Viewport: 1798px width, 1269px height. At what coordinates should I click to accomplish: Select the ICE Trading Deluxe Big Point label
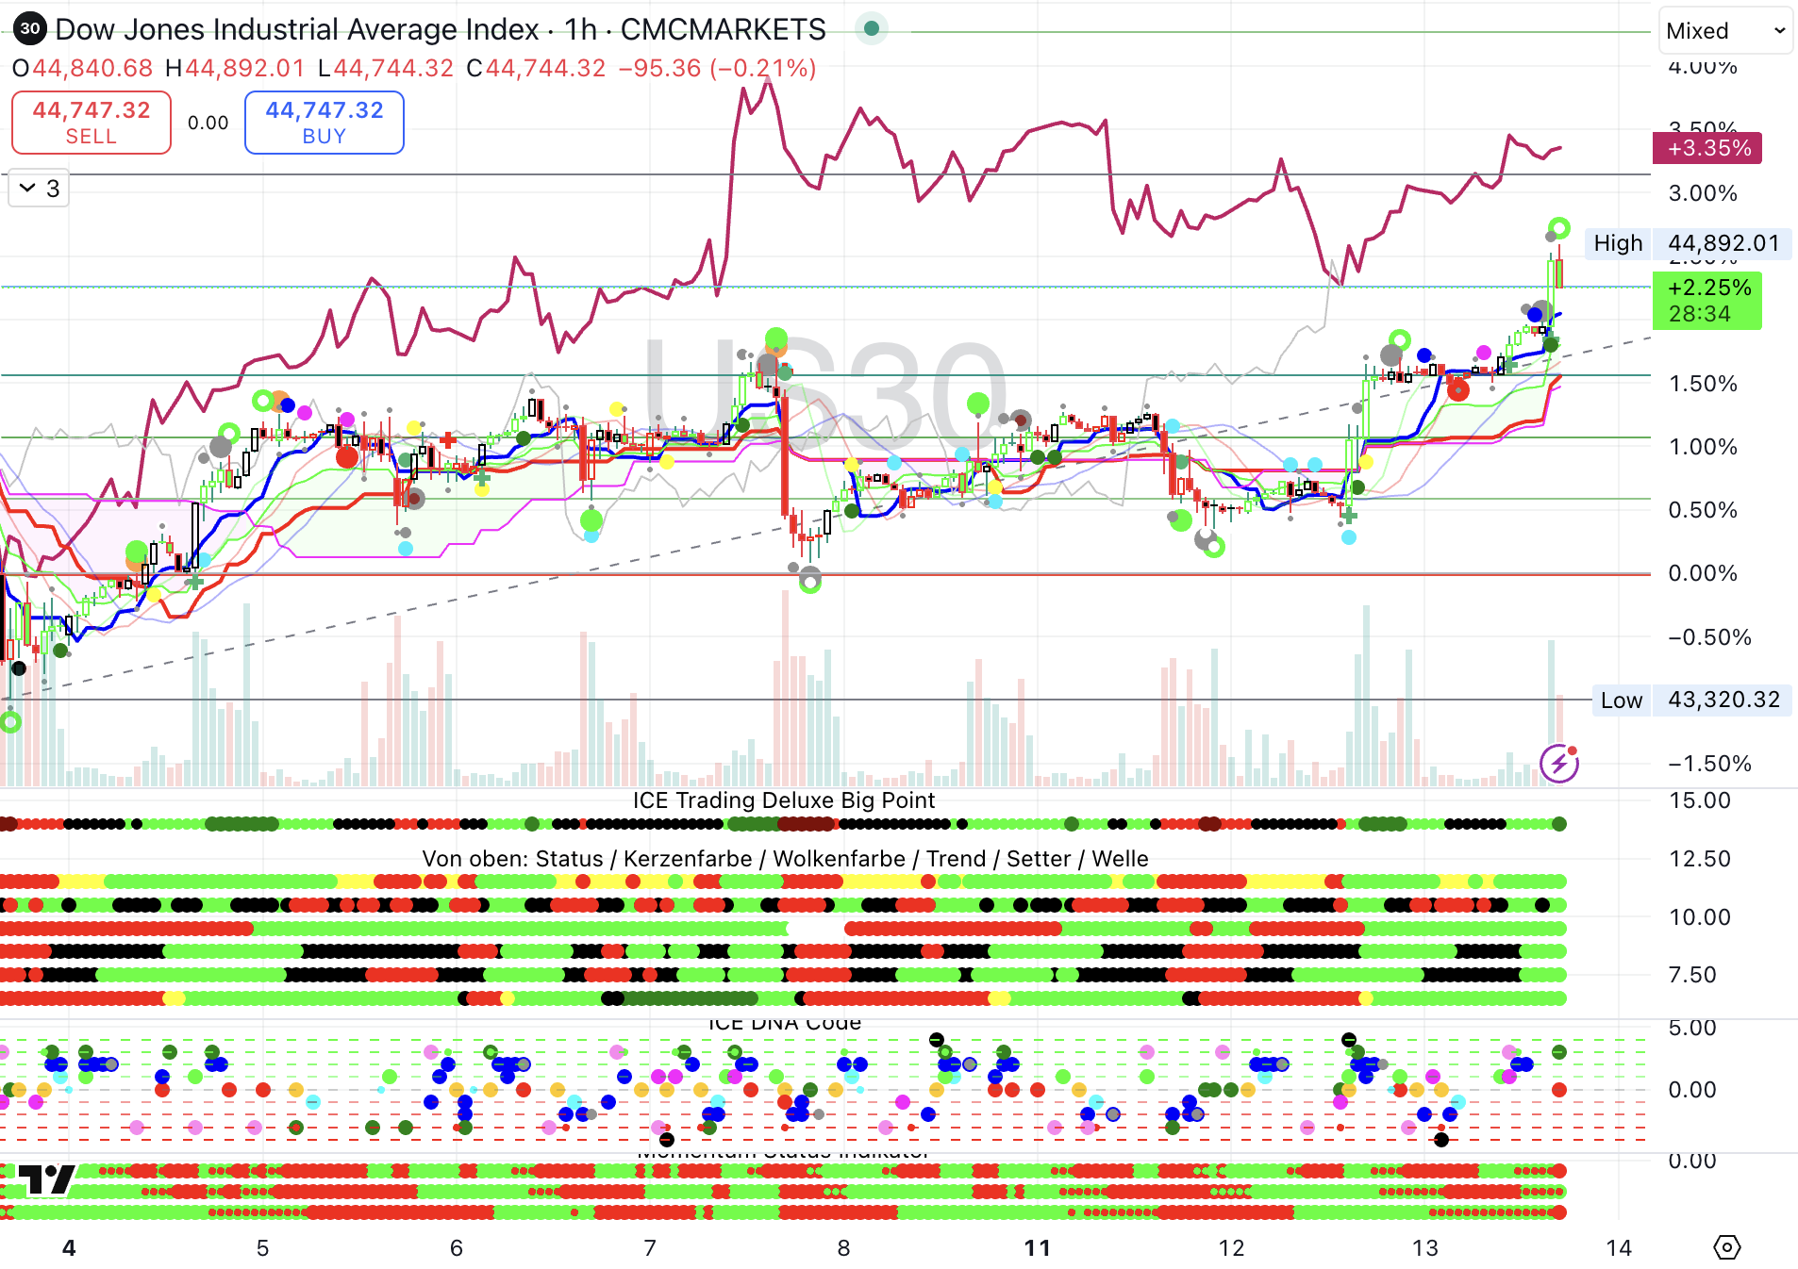point(783,800)
